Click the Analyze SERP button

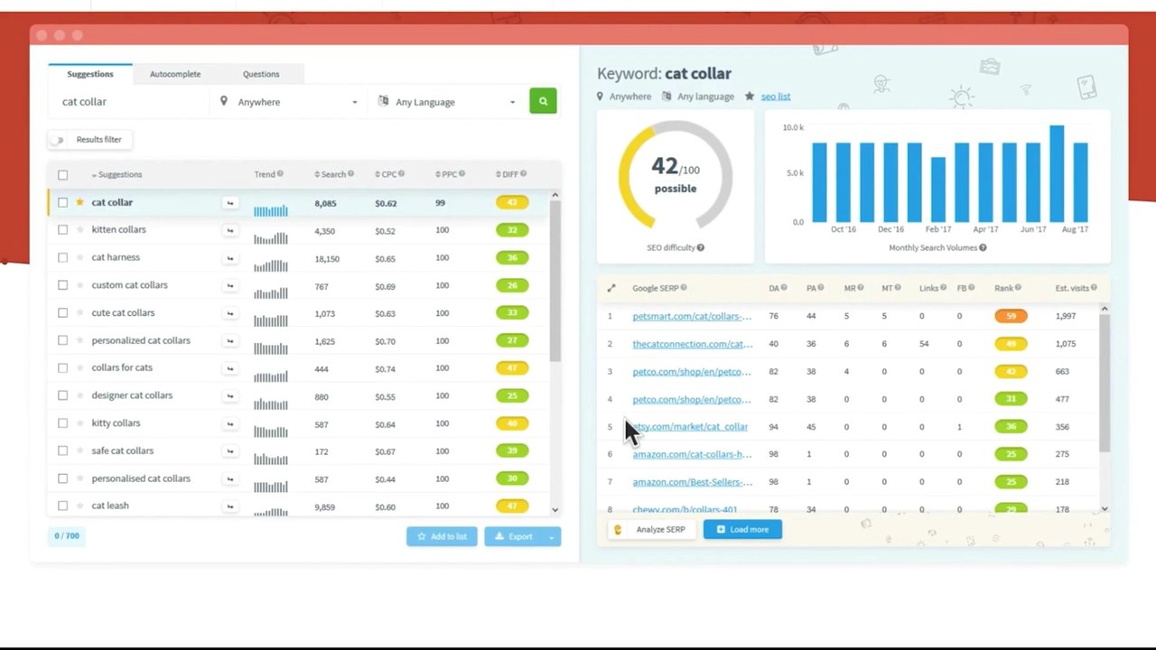(652, 530)
